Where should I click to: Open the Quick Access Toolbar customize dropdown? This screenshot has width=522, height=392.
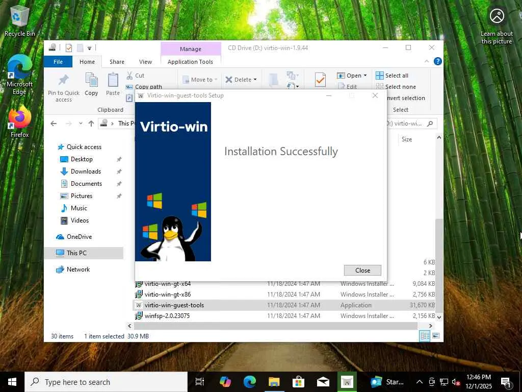click(89, 48)
